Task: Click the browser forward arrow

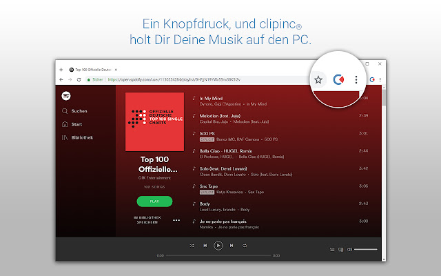Action: [70, 80]
